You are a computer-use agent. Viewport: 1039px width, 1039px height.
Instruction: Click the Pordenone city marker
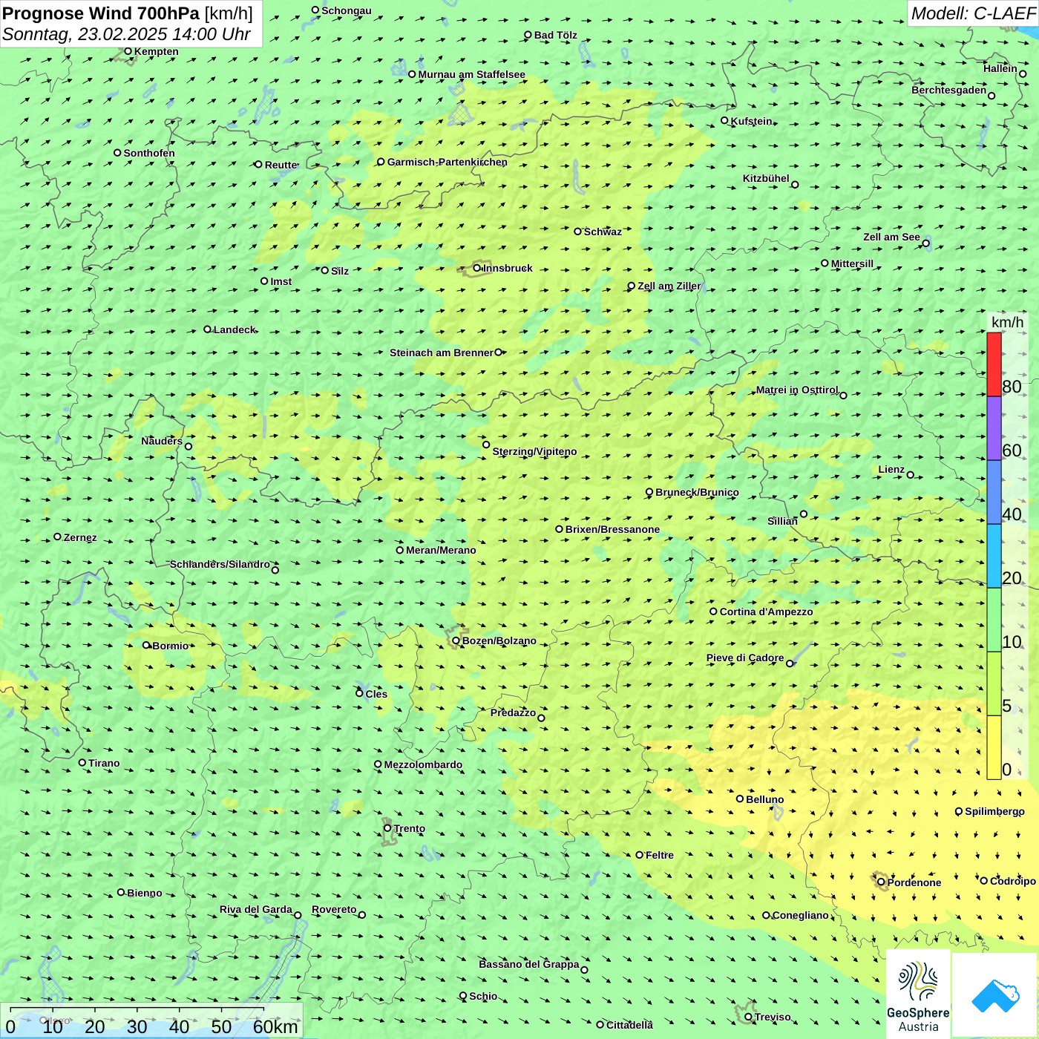point(882,882)
